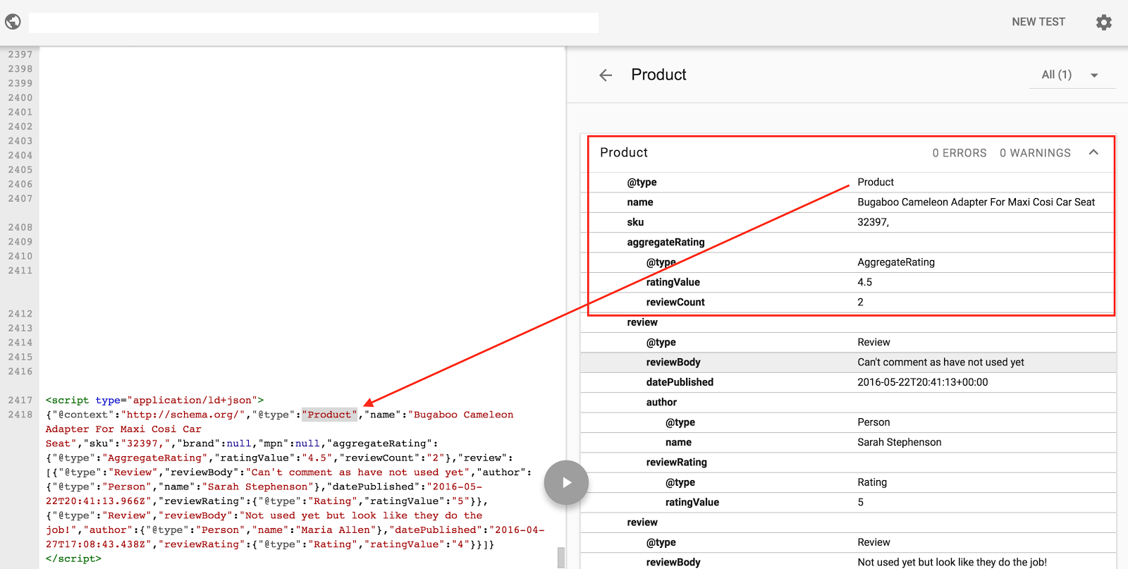Select the ratingValue 5 cell
This screenshot has height=569, width=1128.
860,503
